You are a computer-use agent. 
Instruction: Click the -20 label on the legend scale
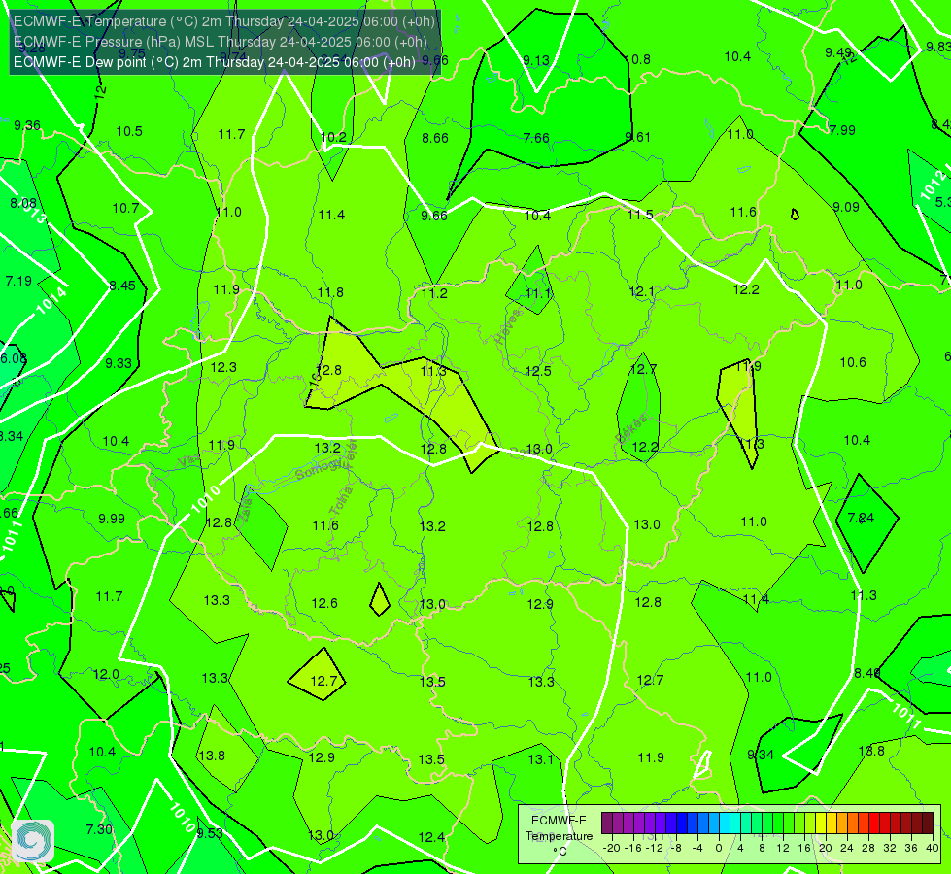click(611, 848)
